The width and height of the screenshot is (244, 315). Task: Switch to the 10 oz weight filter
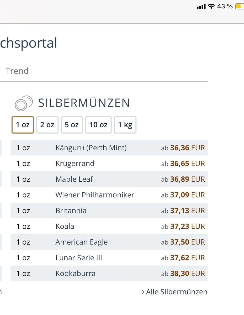(98, 125)
